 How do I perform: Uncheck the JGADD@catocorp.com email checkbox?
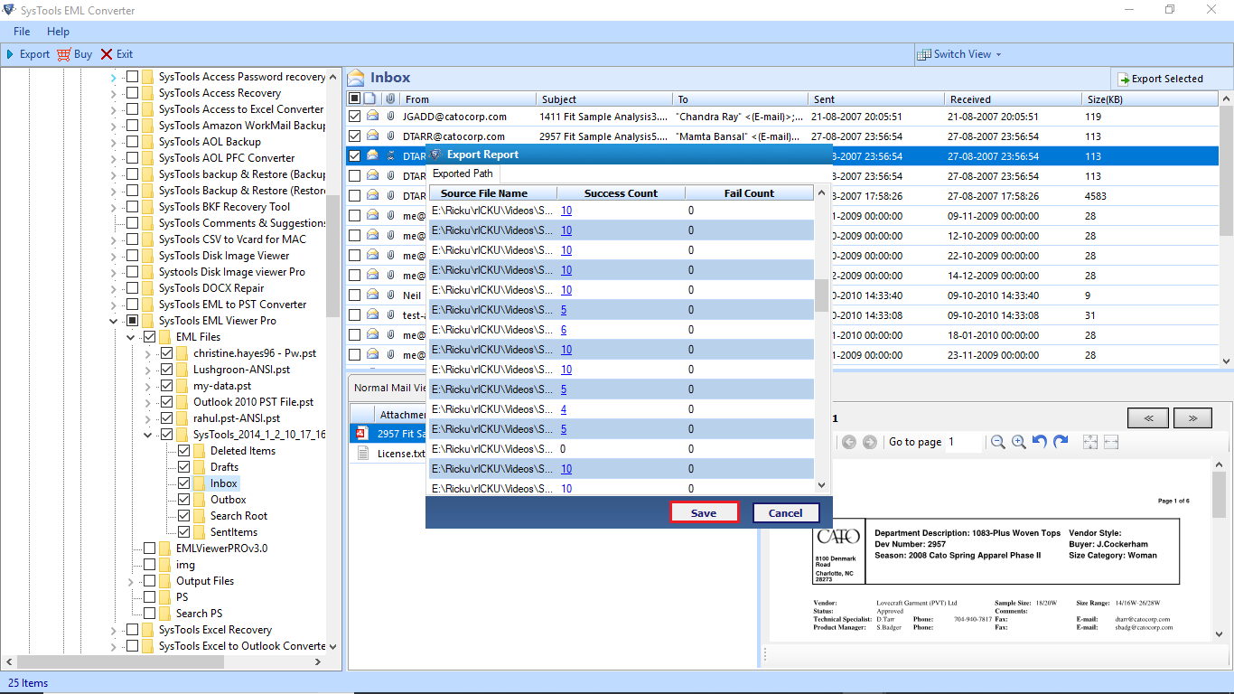tap(354, 117)
